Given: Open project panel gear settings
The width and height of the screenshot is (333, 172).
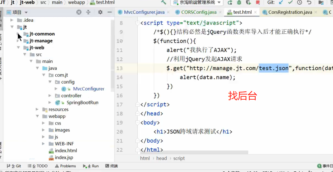Looking at the screenshot, I should tap(100, 12).
